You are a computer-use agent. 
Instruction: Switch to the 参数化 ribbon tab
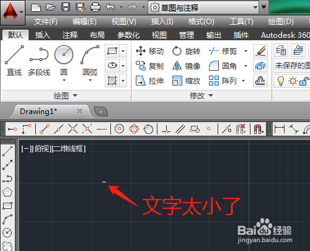coord(128,35)
